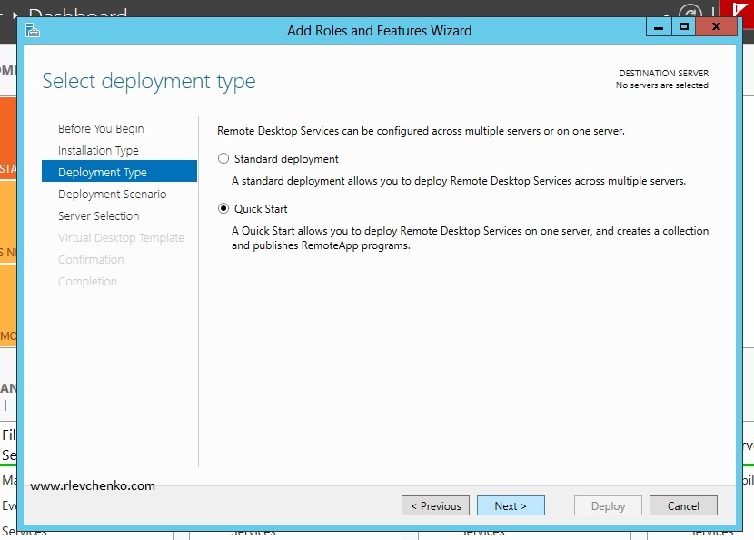The height and width of the screenshot is (540, 754).
Task: Select the Quick Start radio button
Action: coord(223,209)
